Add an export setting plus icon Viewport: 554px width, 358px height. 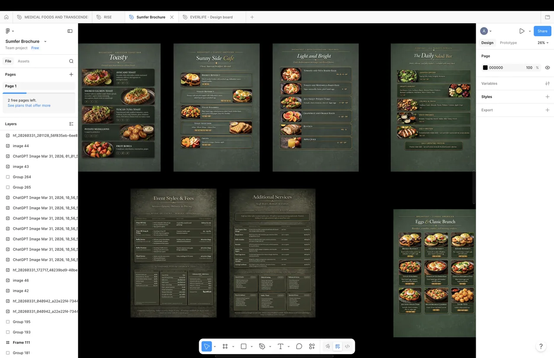(548, 110)
